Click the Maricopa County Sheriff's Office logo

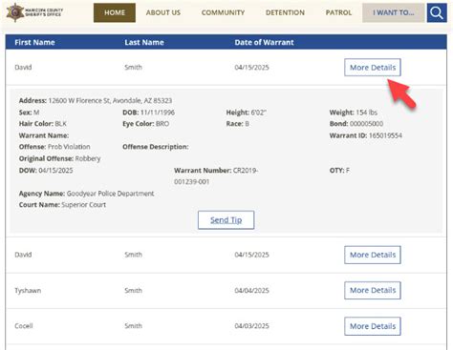coord(34,12)
